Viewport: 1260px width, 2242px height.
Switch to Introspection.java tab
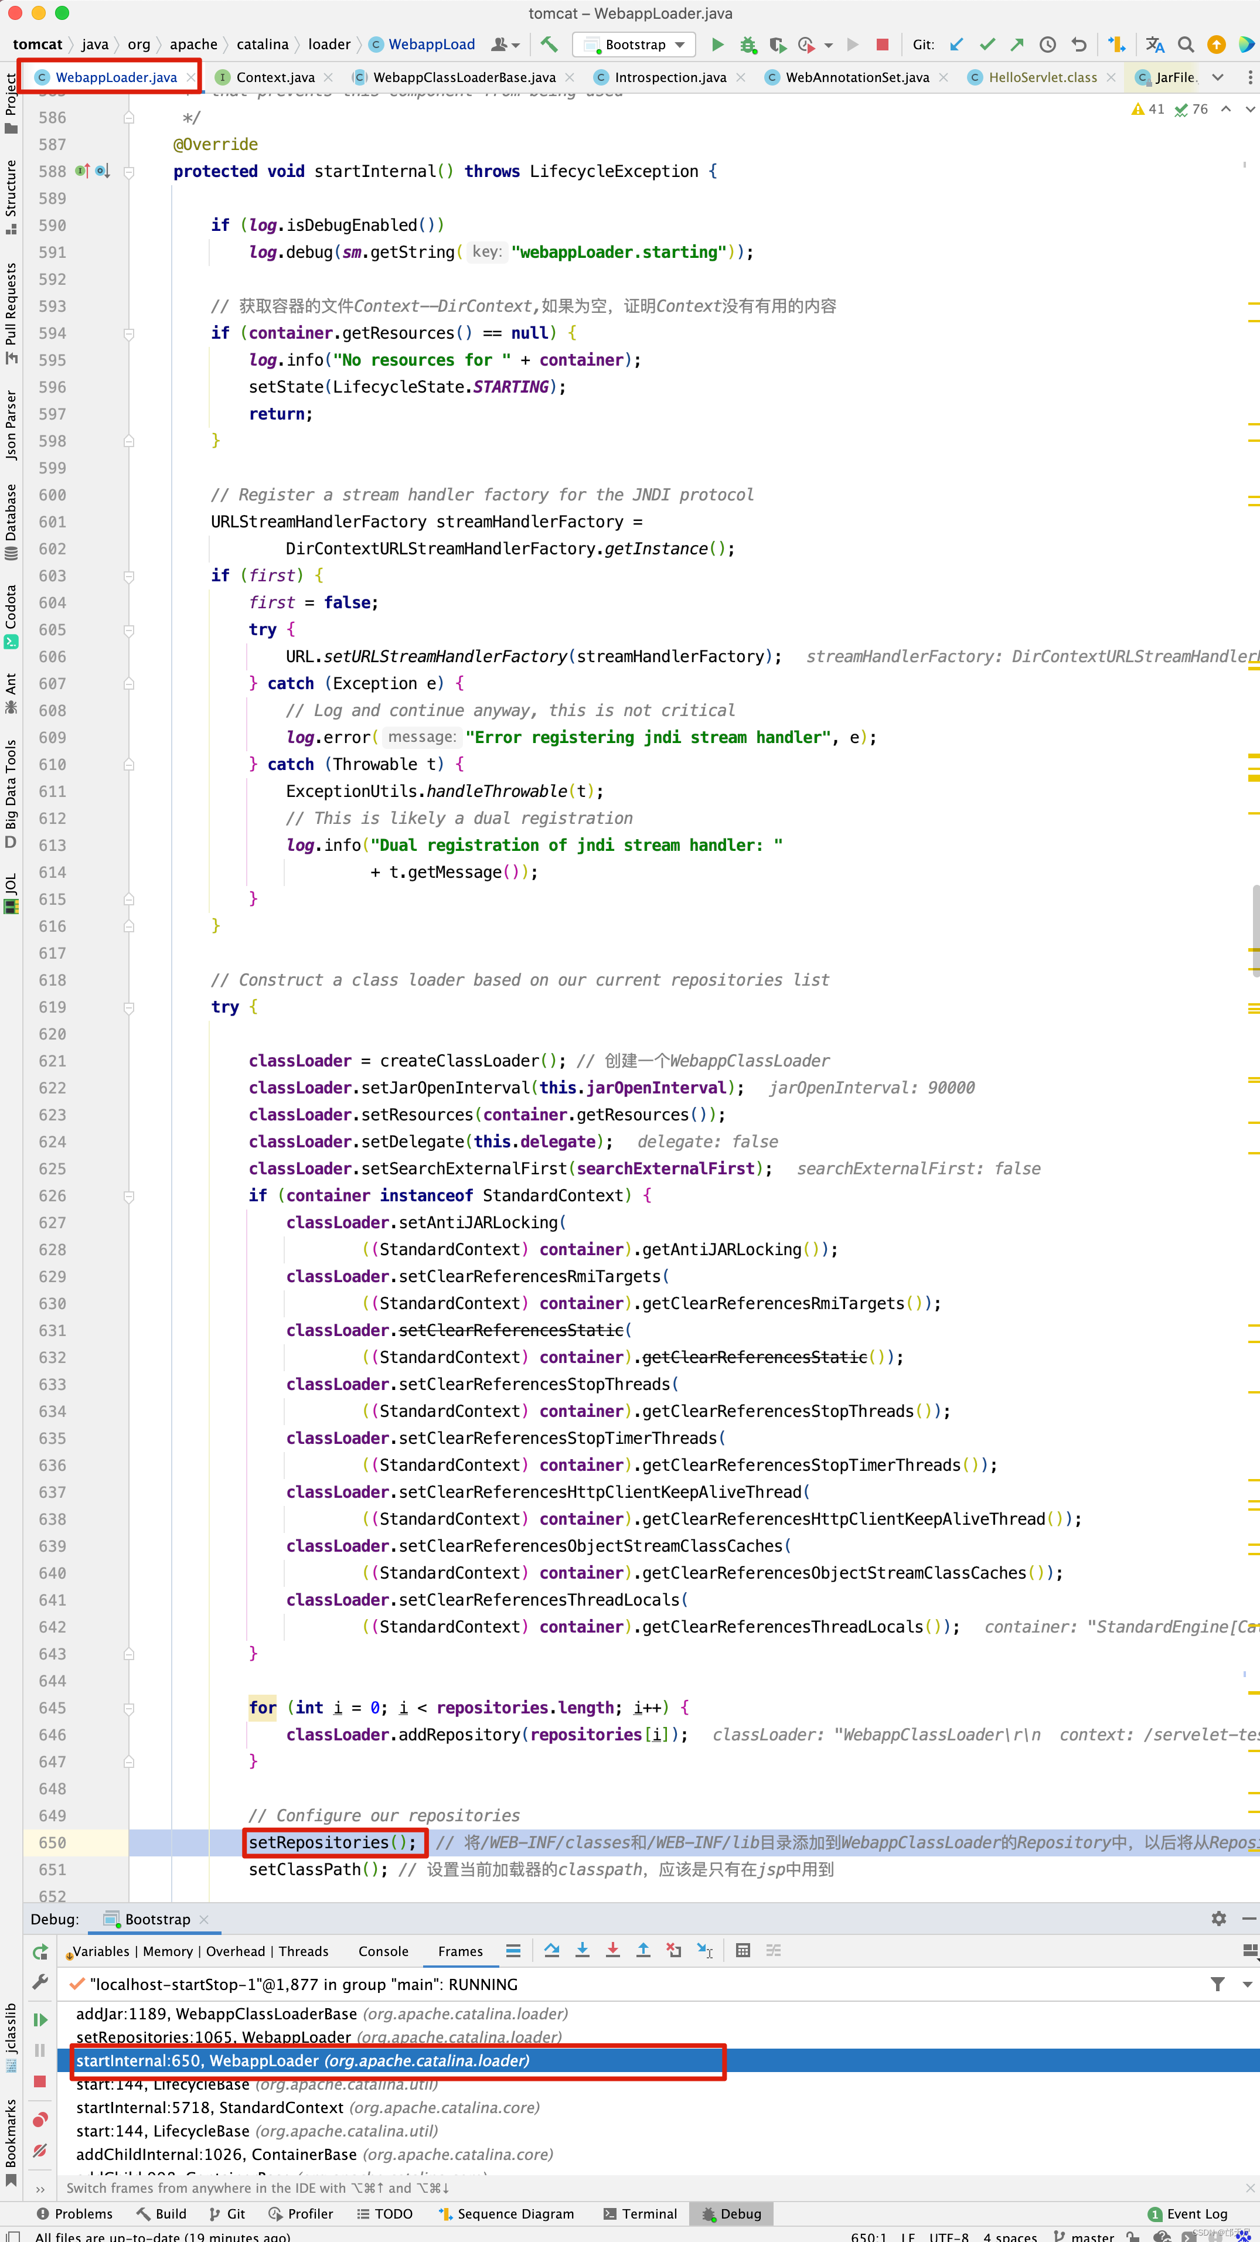(670, 77)
